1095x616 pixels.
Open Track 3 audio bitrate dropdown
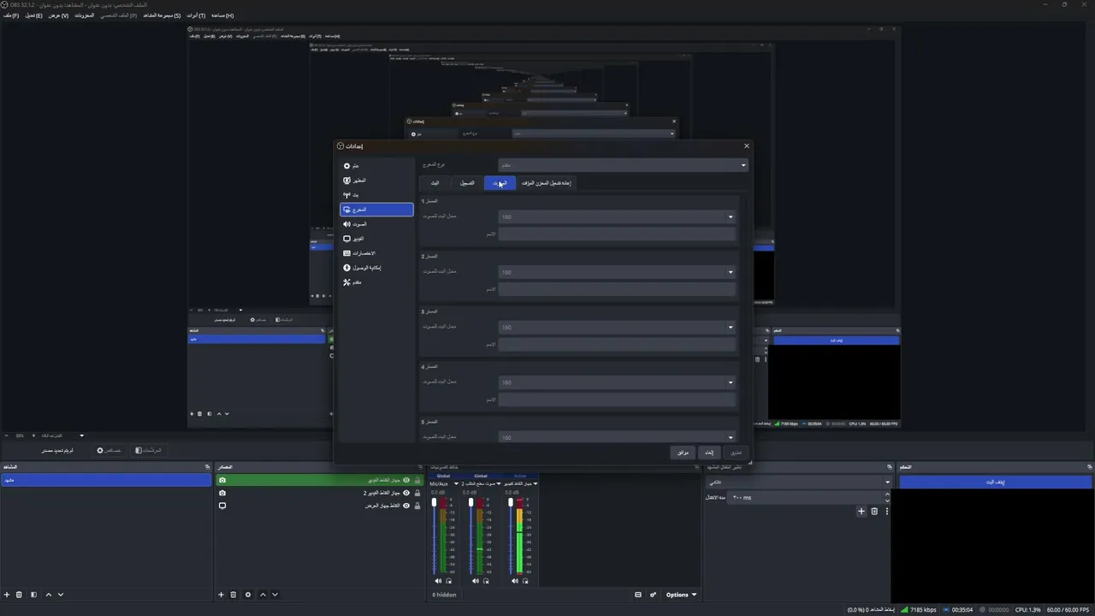(x=617, y=327)
